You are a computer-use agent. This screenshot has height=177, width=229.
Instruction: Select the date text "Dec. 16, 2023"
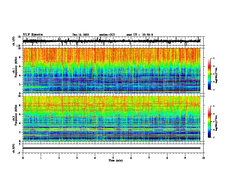pos(81,35)
